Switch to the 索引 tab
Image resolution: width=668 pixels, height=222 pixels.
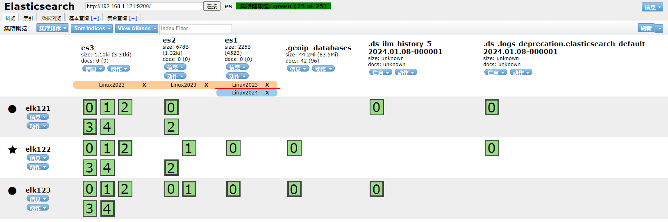click(x=28, y=18)
